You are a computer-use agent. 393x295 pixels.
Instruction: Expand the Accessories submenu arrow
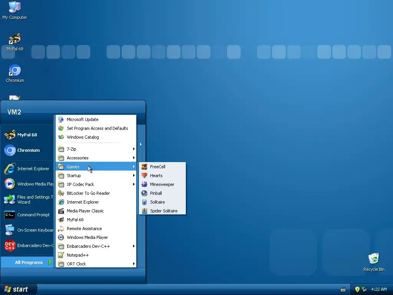coord(134,158)
